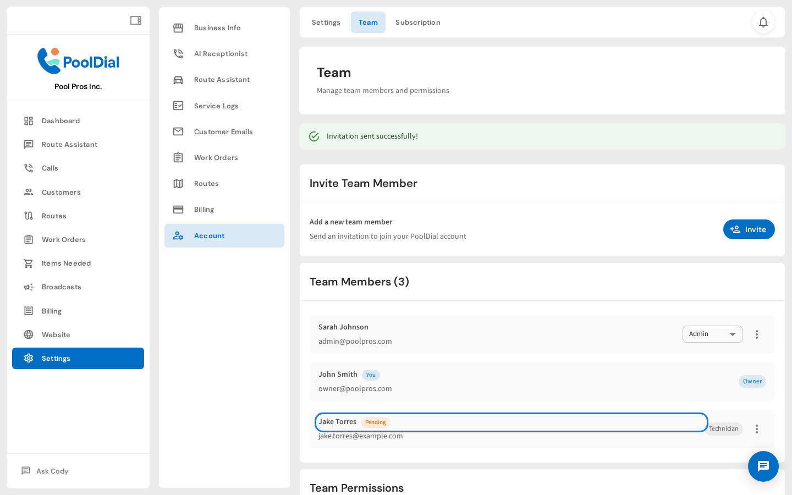The height and width of the screenshot is (495, 792).
Task: Click the Invite button
Action: (x=749, y=229)
